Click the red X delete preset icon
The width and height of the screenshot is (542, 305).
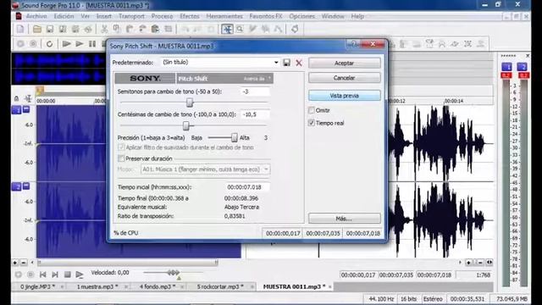pyautogui.click(x=299, y=63)
